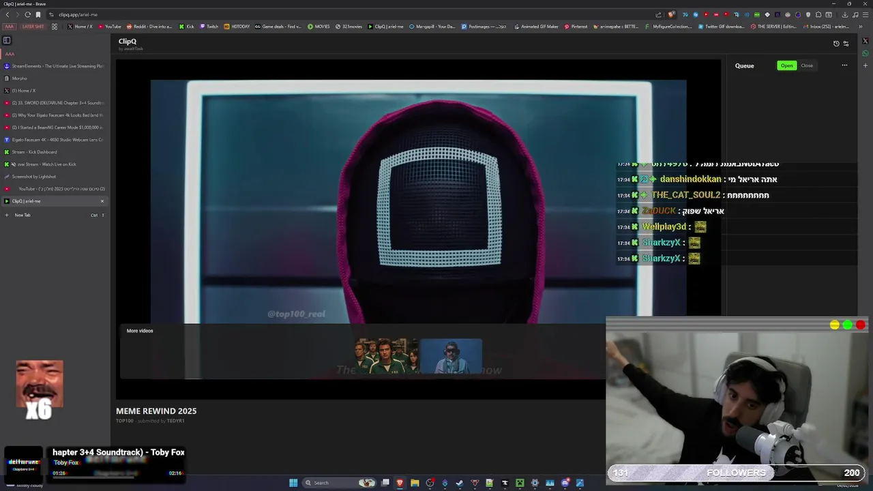Play the suggested video of man with sunglasses
This screenshot has width=873, height=491.
click(x=451, y=356)
